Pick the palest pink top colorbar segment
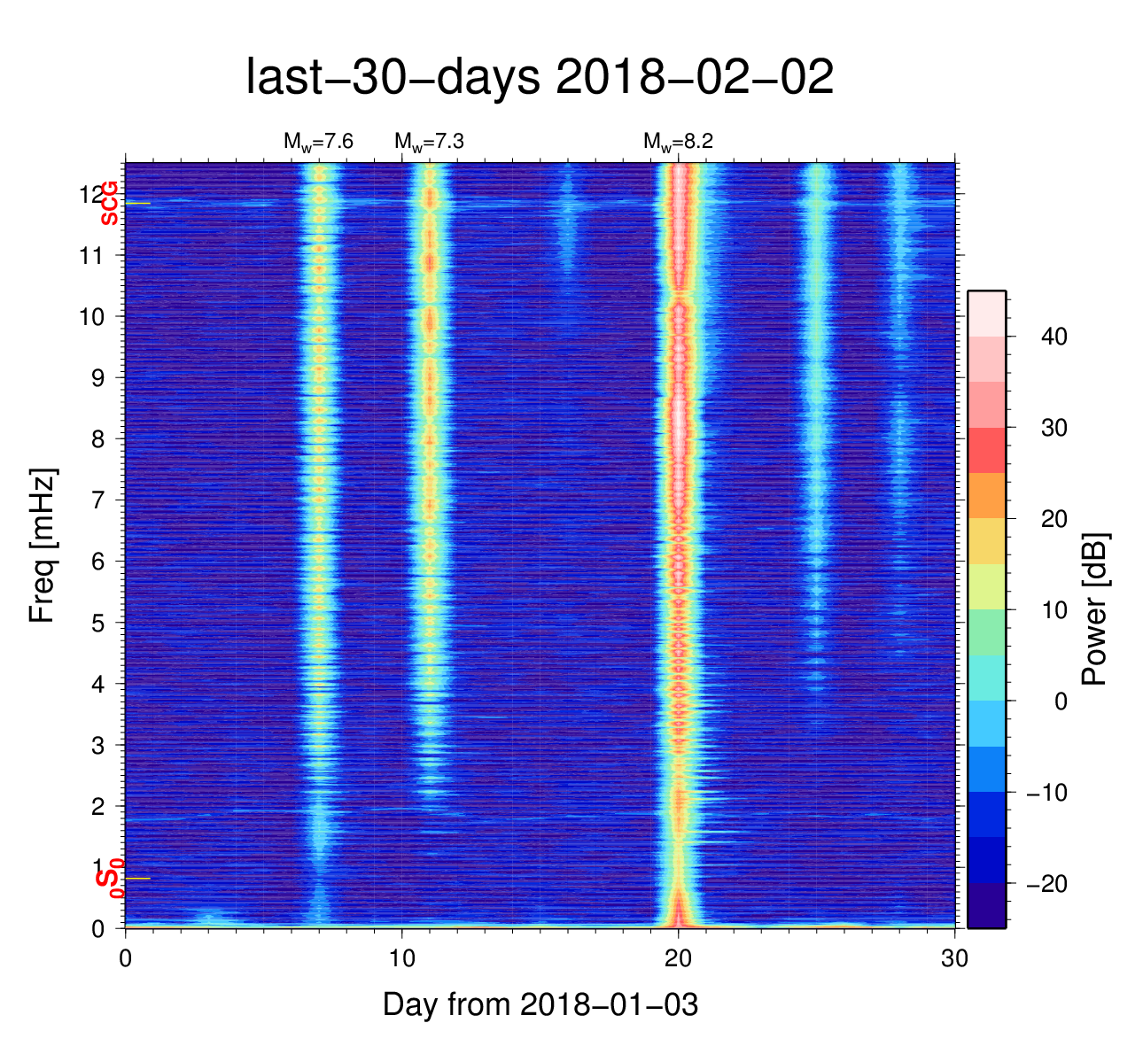This screenshot has width=1143, height=1054. (x=986, y=313)
